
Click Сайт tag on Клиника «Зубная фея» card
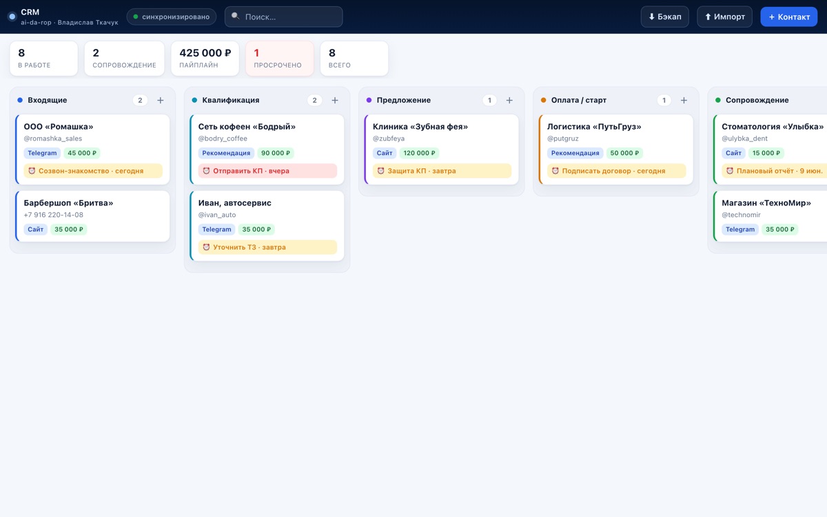385,153
